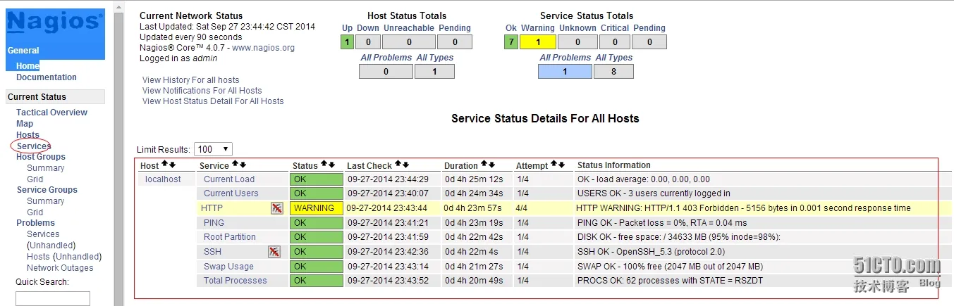Sort Service column descending with down arrow

243,165
